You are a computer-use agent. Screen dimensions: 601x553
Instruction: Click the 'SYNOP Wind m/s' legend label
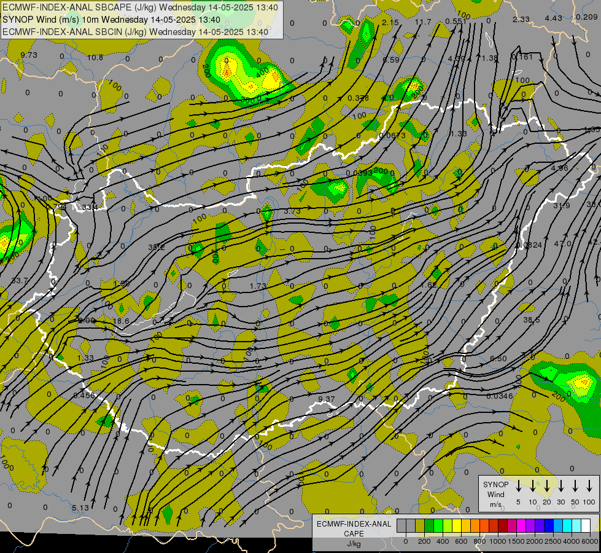pos(495,494)
